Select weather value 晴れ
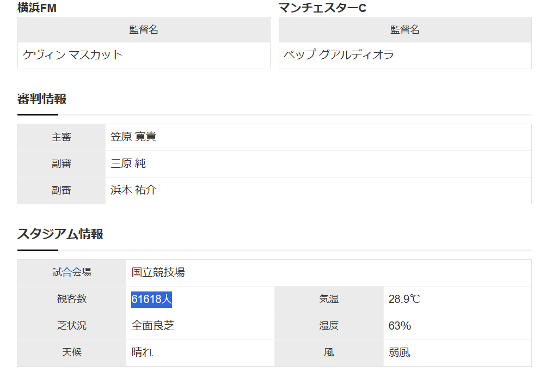This screenshot has height=383, width=552. (x=142, y=352)
